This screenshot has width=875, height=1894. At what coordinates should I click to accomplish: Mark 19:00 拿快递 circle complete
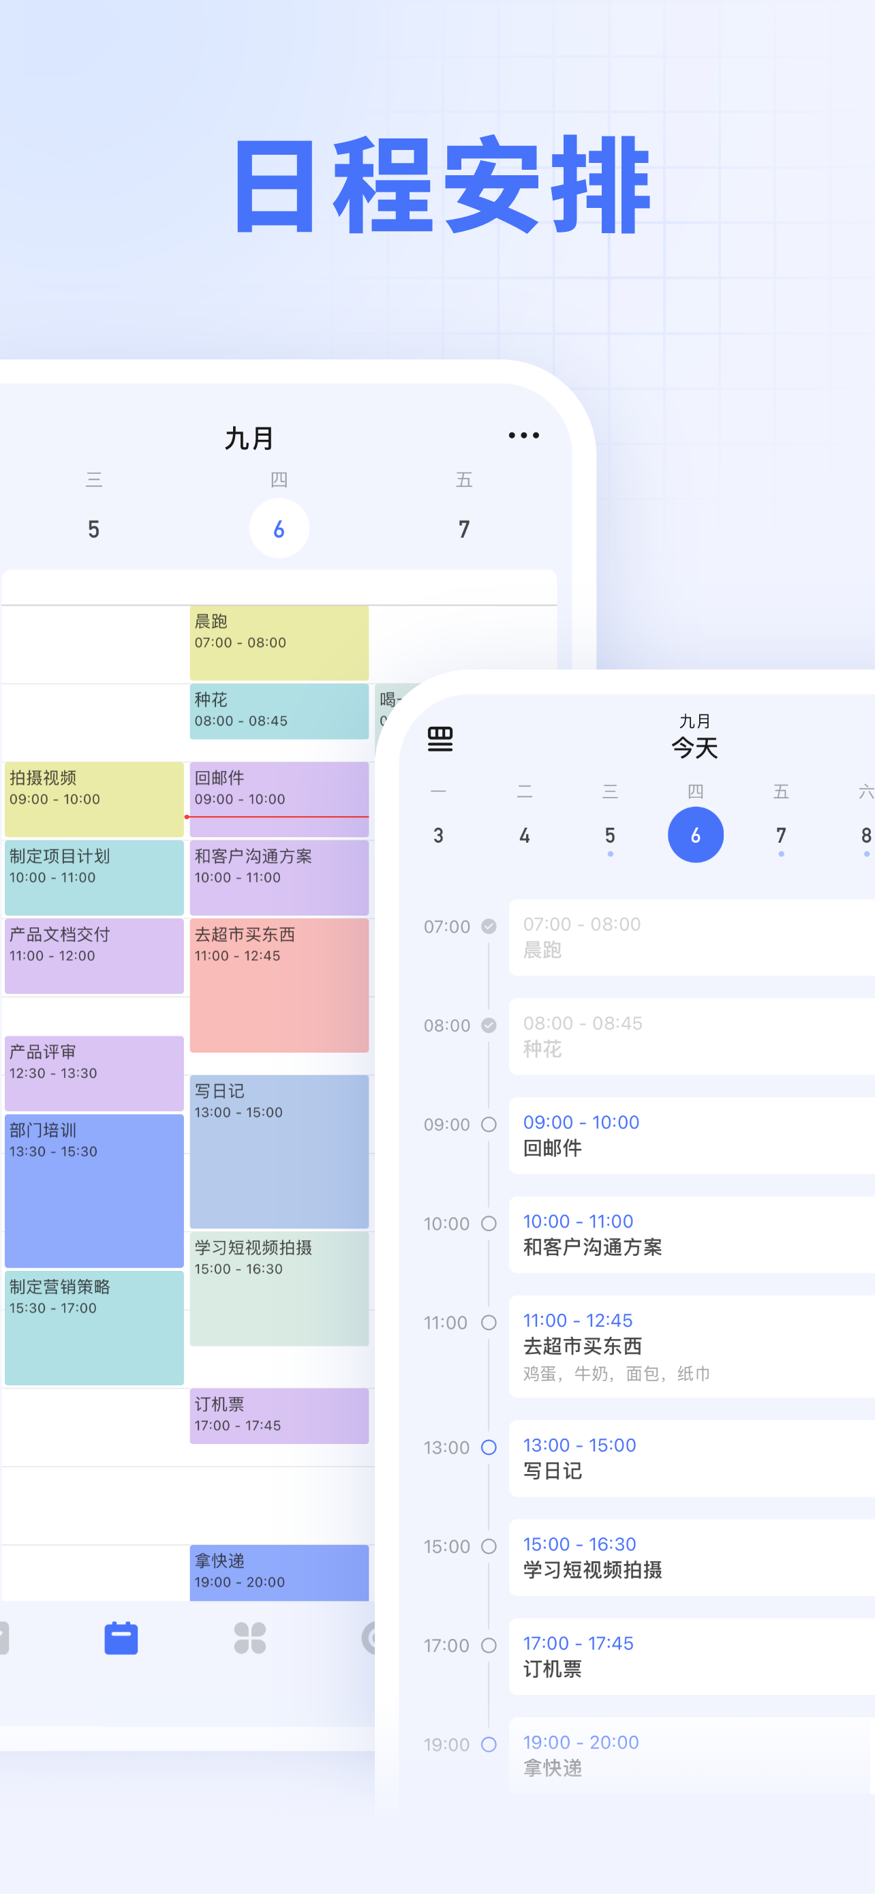point(489,1744)
